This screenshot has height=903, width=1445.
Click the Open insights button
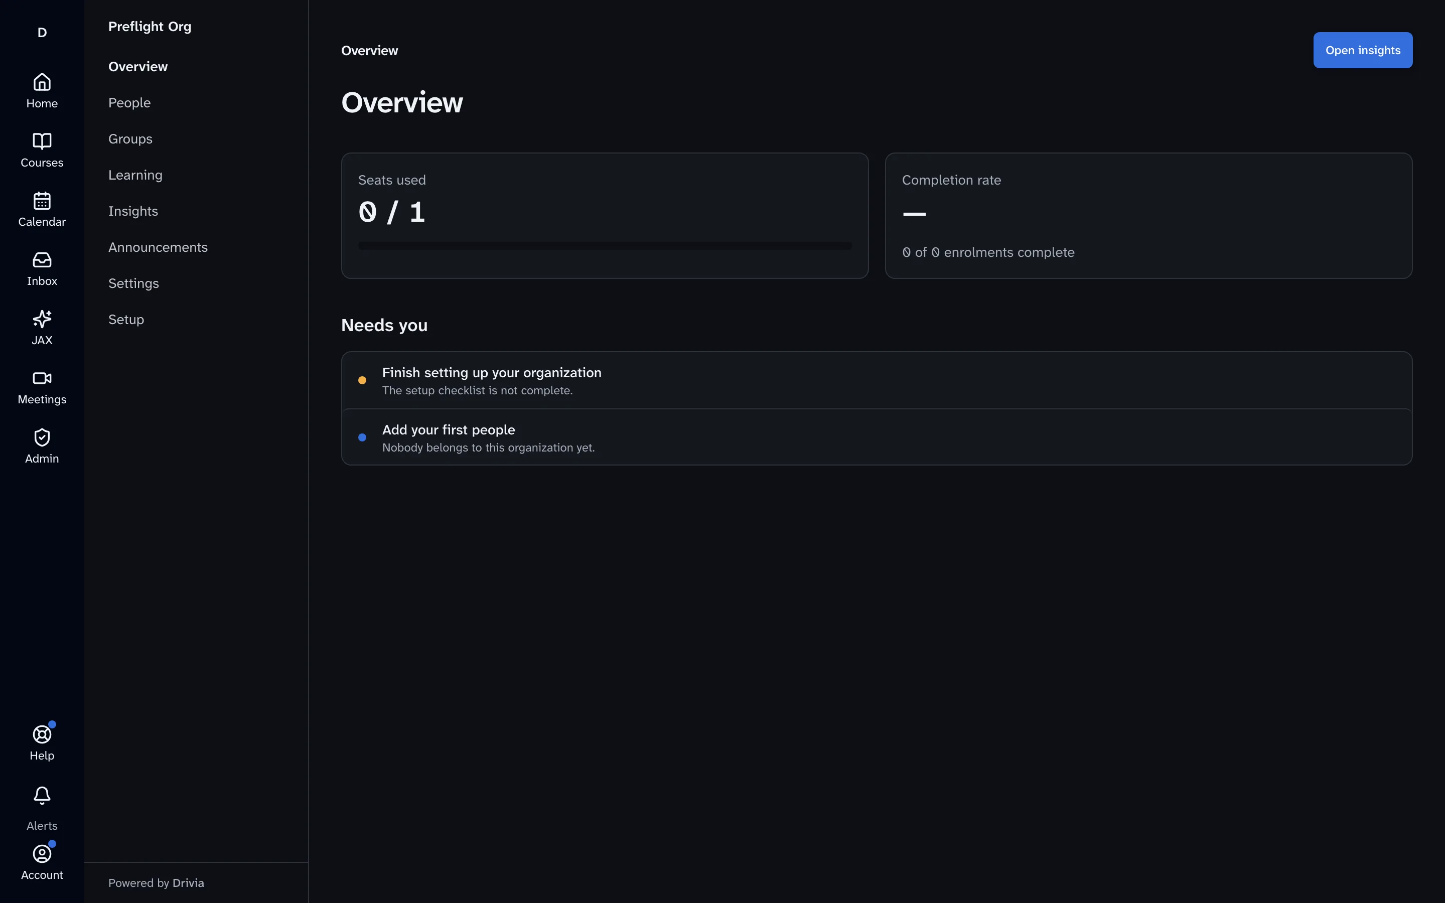click(1363, 50)
